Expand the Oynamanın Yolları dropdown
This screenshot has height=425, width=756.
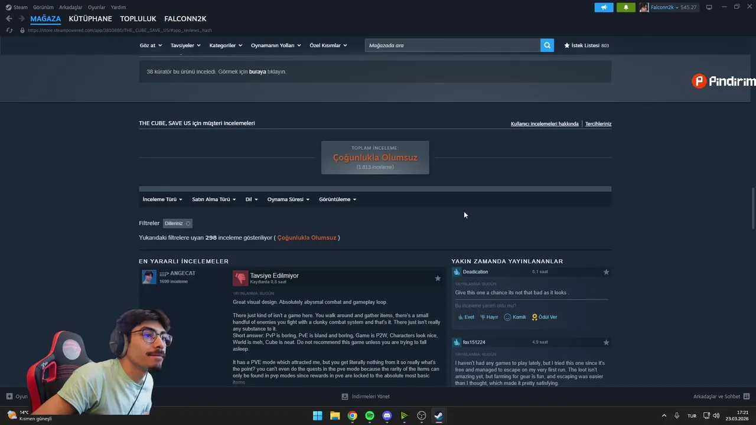[276, 45]
